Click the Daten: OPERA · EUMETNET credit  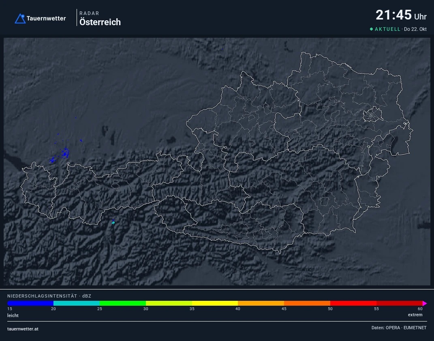pos(399,328)
